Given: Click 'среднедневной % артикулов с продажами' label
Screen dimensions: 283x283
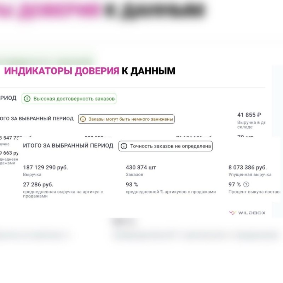Looking at the screenshot, I should [171, 192].
